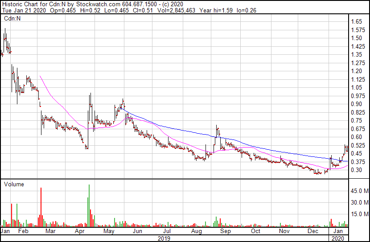Viewport: 370px width, 242px height.
Task: Click the 0.90 price axis label
Action: click(356, 104)
